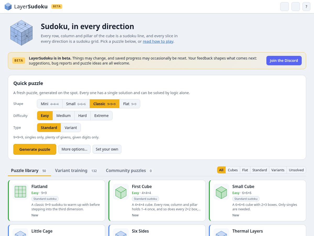The image size is (314, 236).
Task: Filter library by Cubes
Action: pyautogui.click(x=233, y=170)
